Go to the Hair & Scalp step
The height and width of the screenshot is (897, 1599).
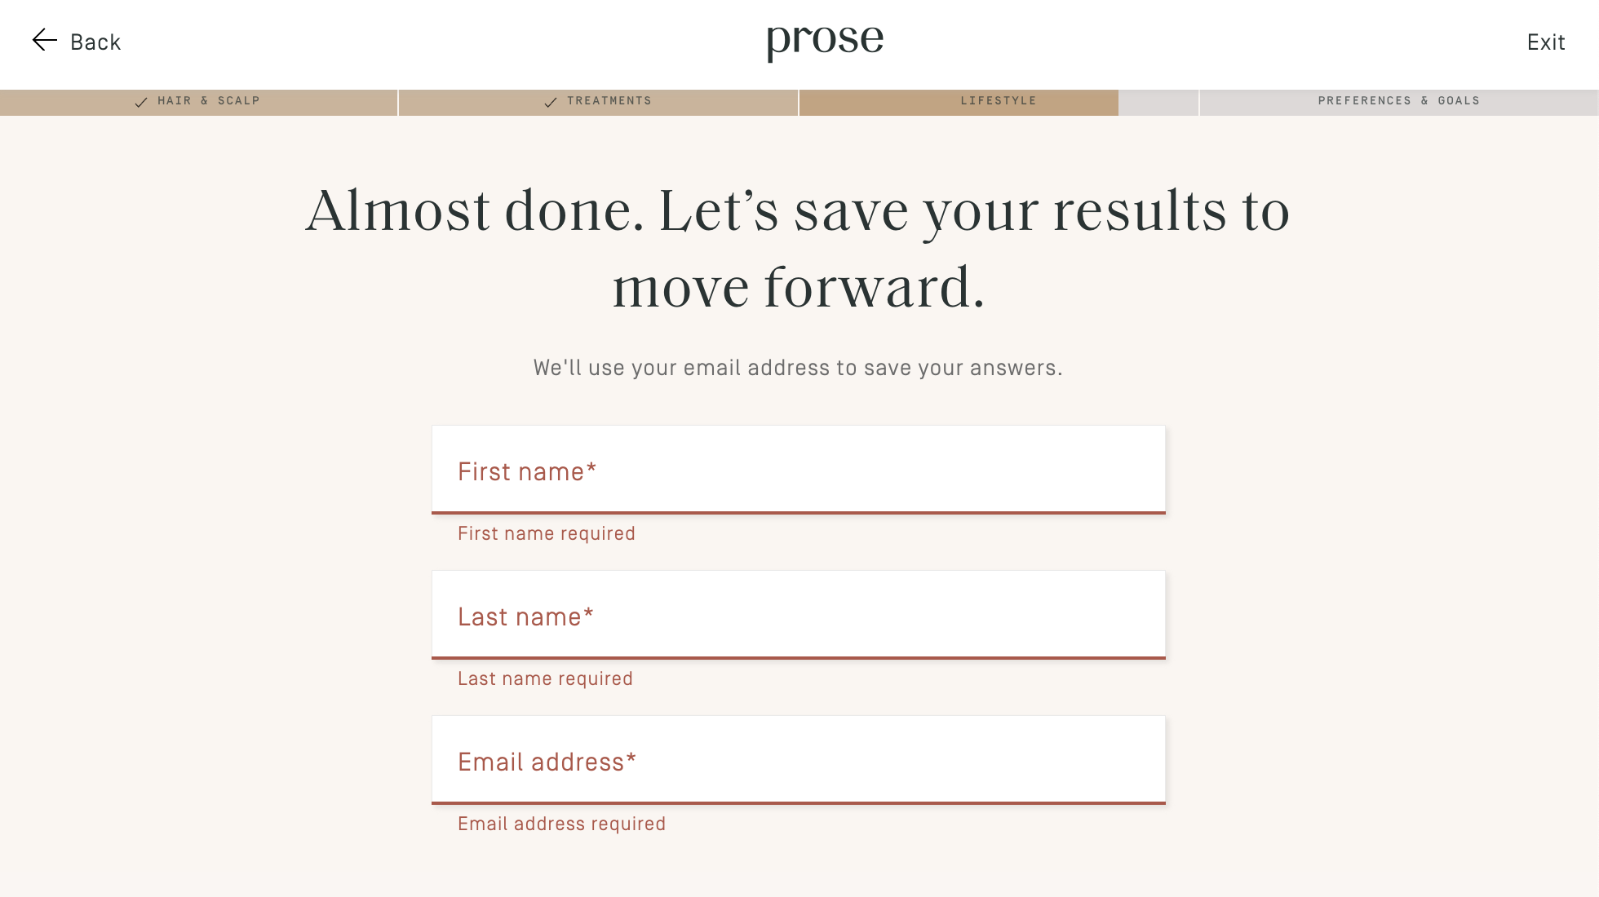[x=208, y=101]
